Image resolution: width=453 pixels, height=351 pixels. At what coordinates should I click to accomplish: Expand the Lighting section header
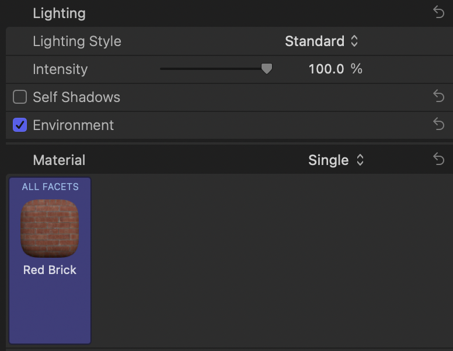point(59,13)
